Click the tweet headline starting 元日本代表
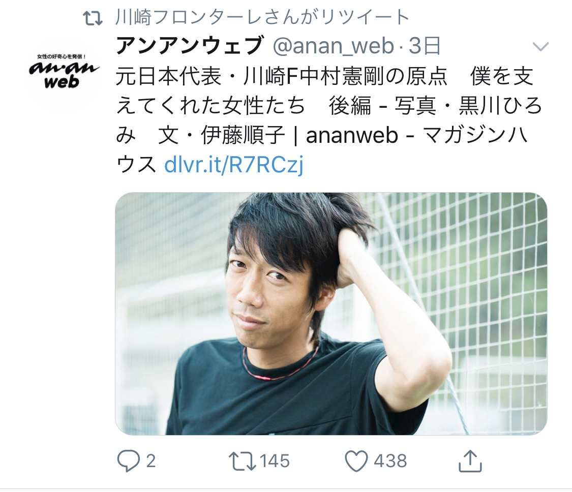This screenshot has height=492, width=572. [325, 77]
